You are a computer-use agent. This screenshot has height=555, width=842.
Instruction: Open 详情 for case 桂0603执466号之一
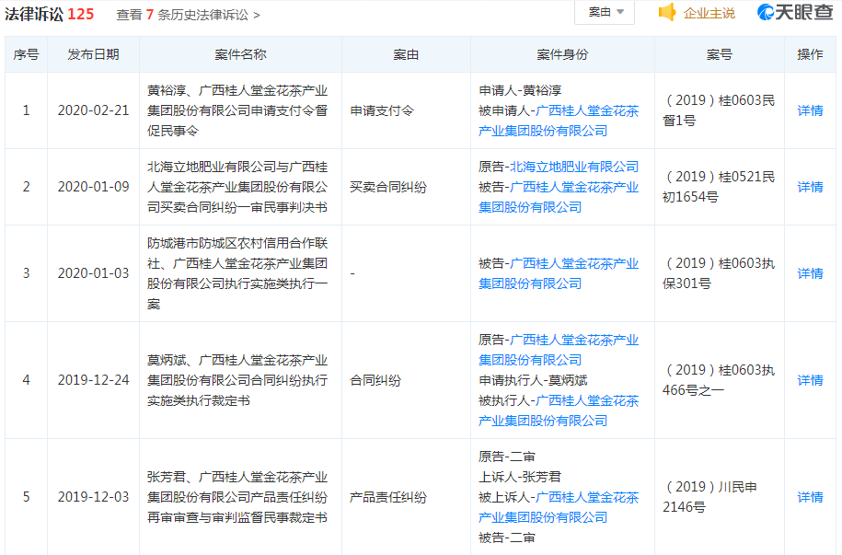coord(810,380)
